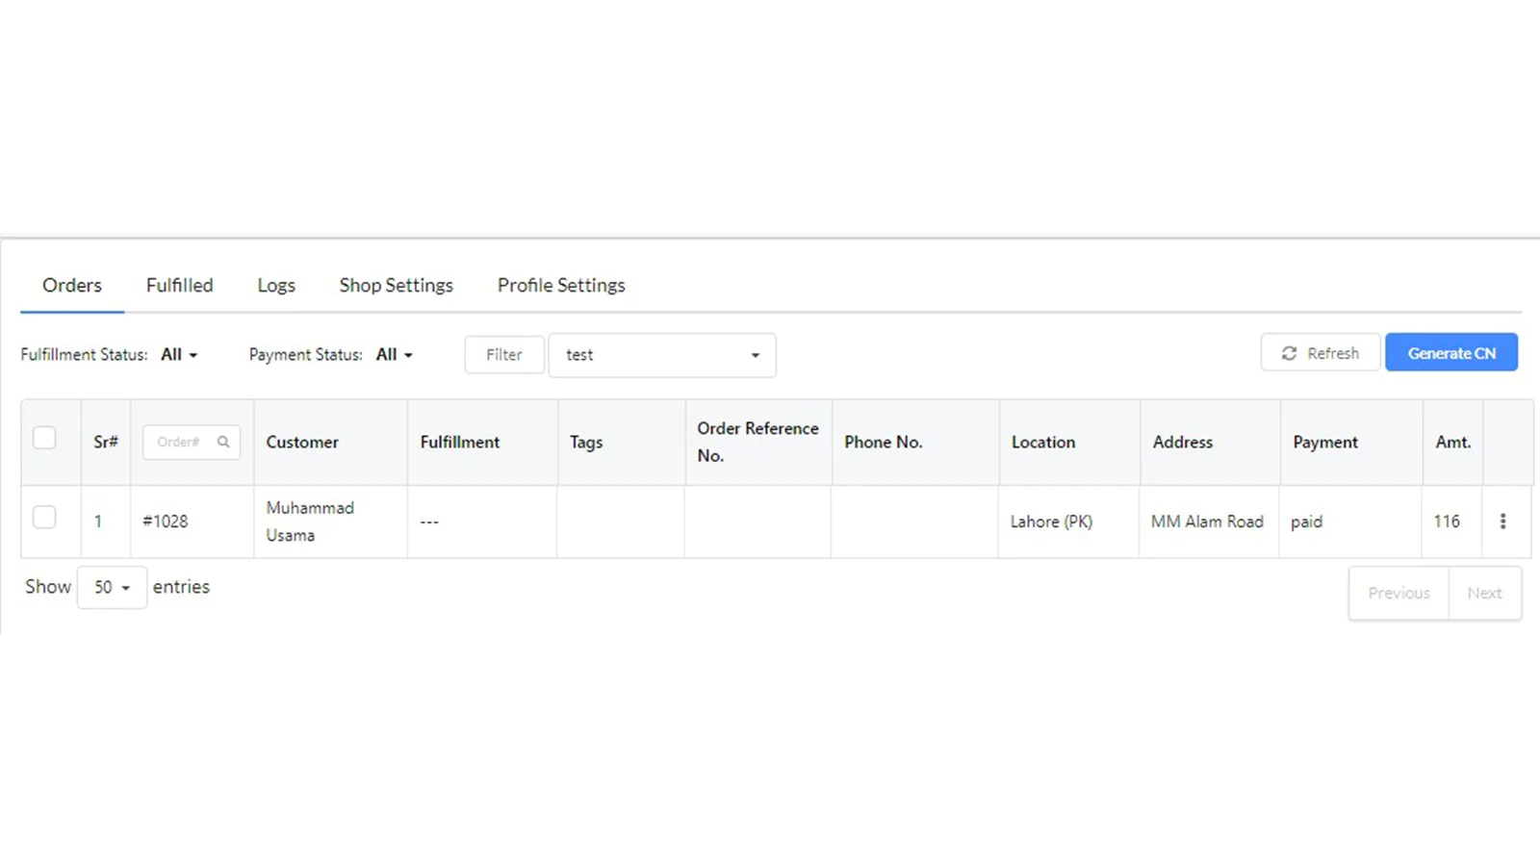This screenshot has width=1540, height=866.
Task: Expand the Fulfillment Status All dropdown
Action: point(179,354)
